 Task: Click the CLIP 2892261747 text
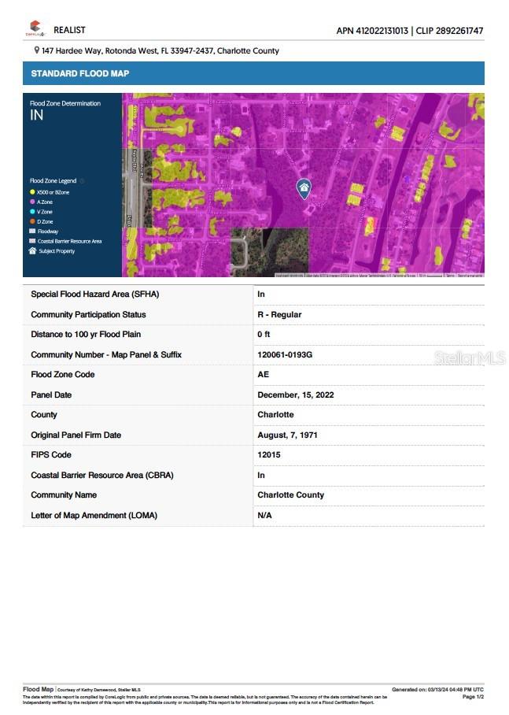tap(449, 31)
